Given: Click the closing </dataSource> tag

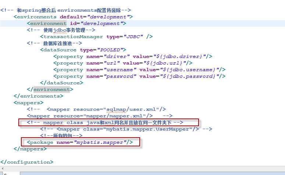Looking at the screenshot, I should [62, 83].
